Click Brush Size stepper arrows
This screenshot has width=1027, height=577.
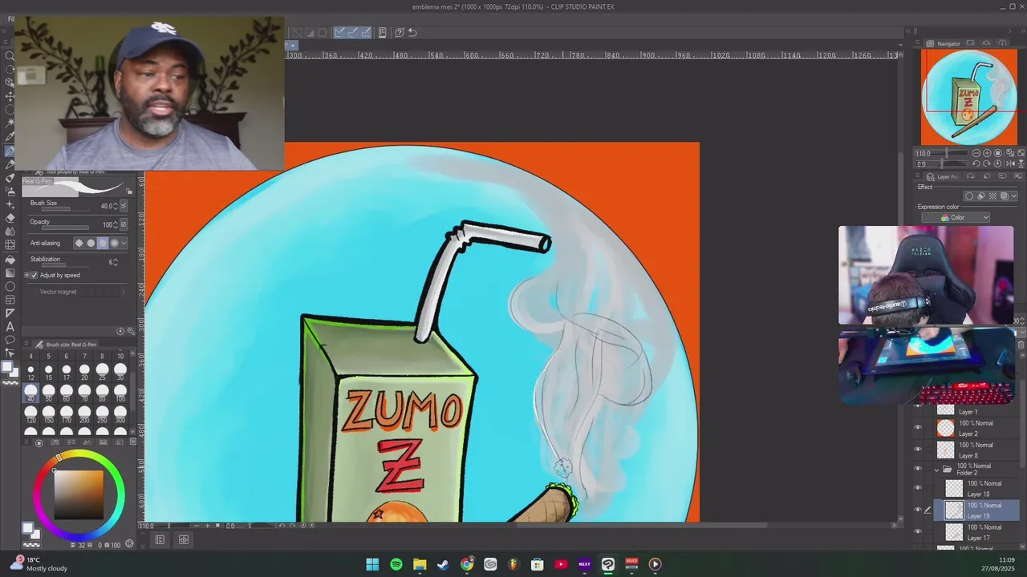coord(116,206)
